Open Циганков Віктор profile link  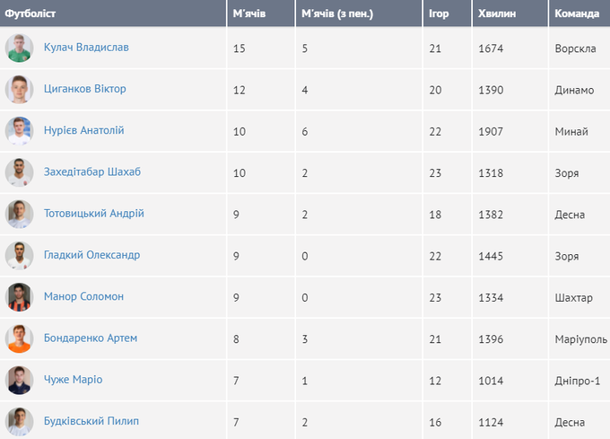pos(84,89)
